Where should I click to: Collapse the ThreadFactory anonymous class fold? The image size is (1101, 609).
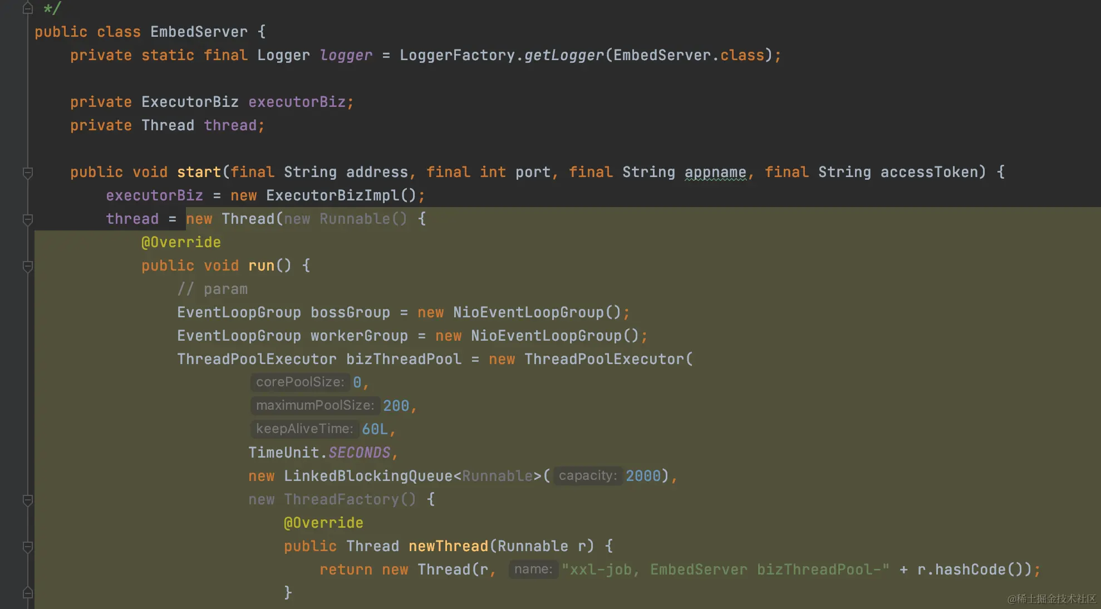coord(27,500)
